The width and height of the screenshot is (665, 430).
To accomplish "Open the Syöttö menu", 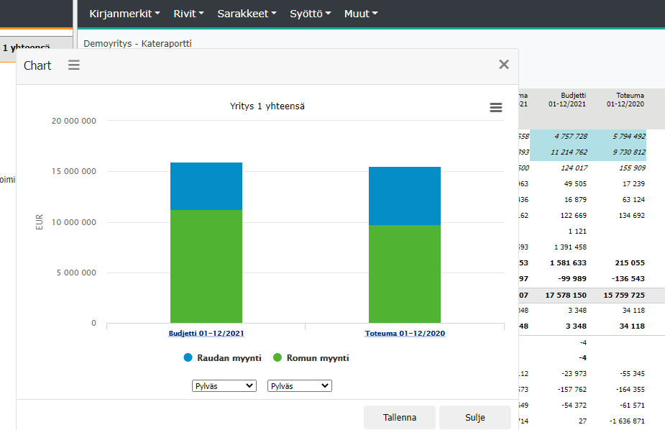I will pyautogui.click(x=310, y=14).
